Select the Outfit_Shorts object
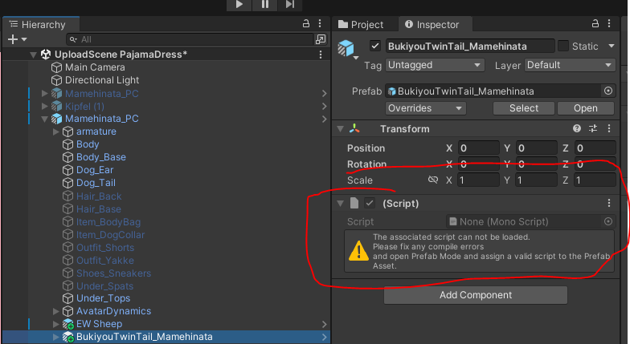Viewport: 630px width, 344px height. [x=105, y=247]
